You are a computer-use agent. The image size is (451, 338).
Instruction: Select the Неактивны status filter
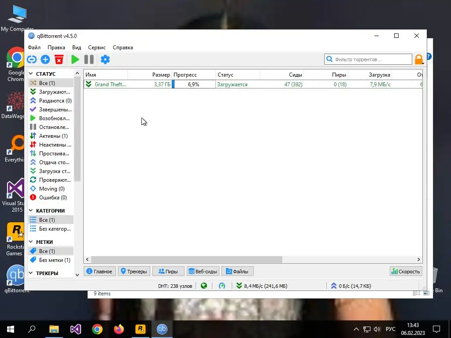point(51,144)
